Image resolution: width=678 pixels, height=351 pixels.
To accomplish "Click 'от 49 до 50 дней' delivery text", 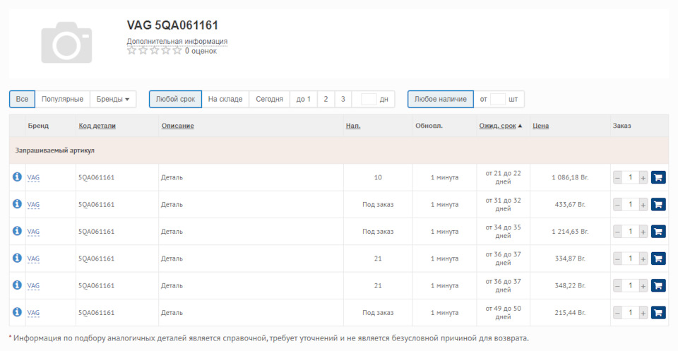I will 503,313.
